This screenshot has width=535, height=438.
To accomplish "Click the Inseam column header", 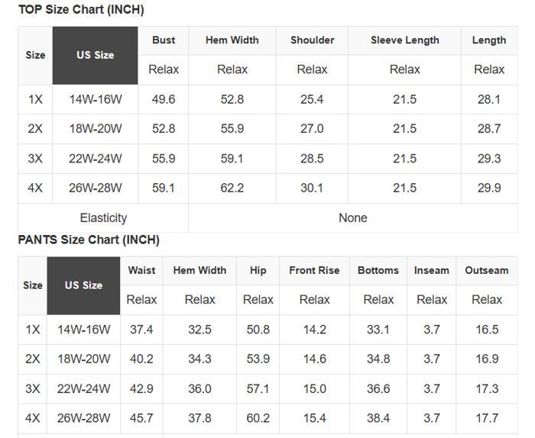I will (432, 270).
